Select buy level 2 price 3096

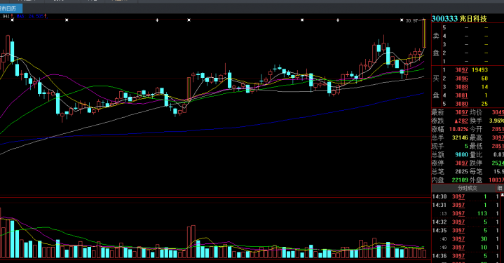pyautogui.click(x=461, y=79)
